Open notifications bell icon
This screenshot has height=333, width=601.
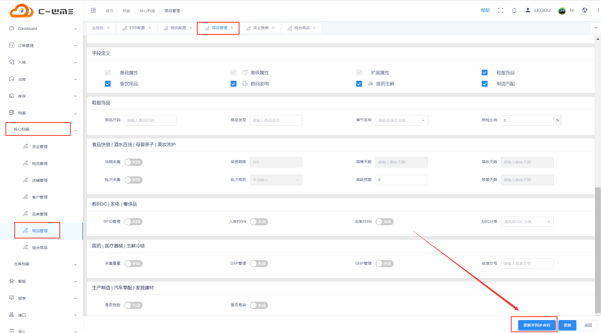tap(514, 11)
